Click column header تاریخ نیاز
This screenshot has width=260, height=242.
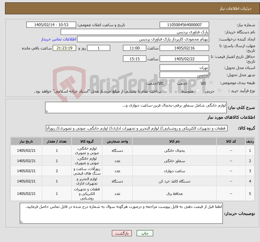coord(26,141)
